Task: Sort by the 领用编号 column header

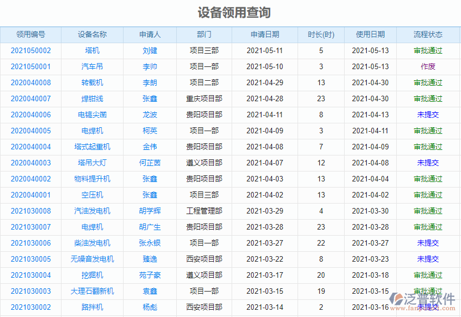Action: point(30,34)
